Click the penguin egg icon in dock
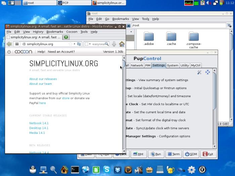Screen dimensions: 235x176 click(33, 170)
